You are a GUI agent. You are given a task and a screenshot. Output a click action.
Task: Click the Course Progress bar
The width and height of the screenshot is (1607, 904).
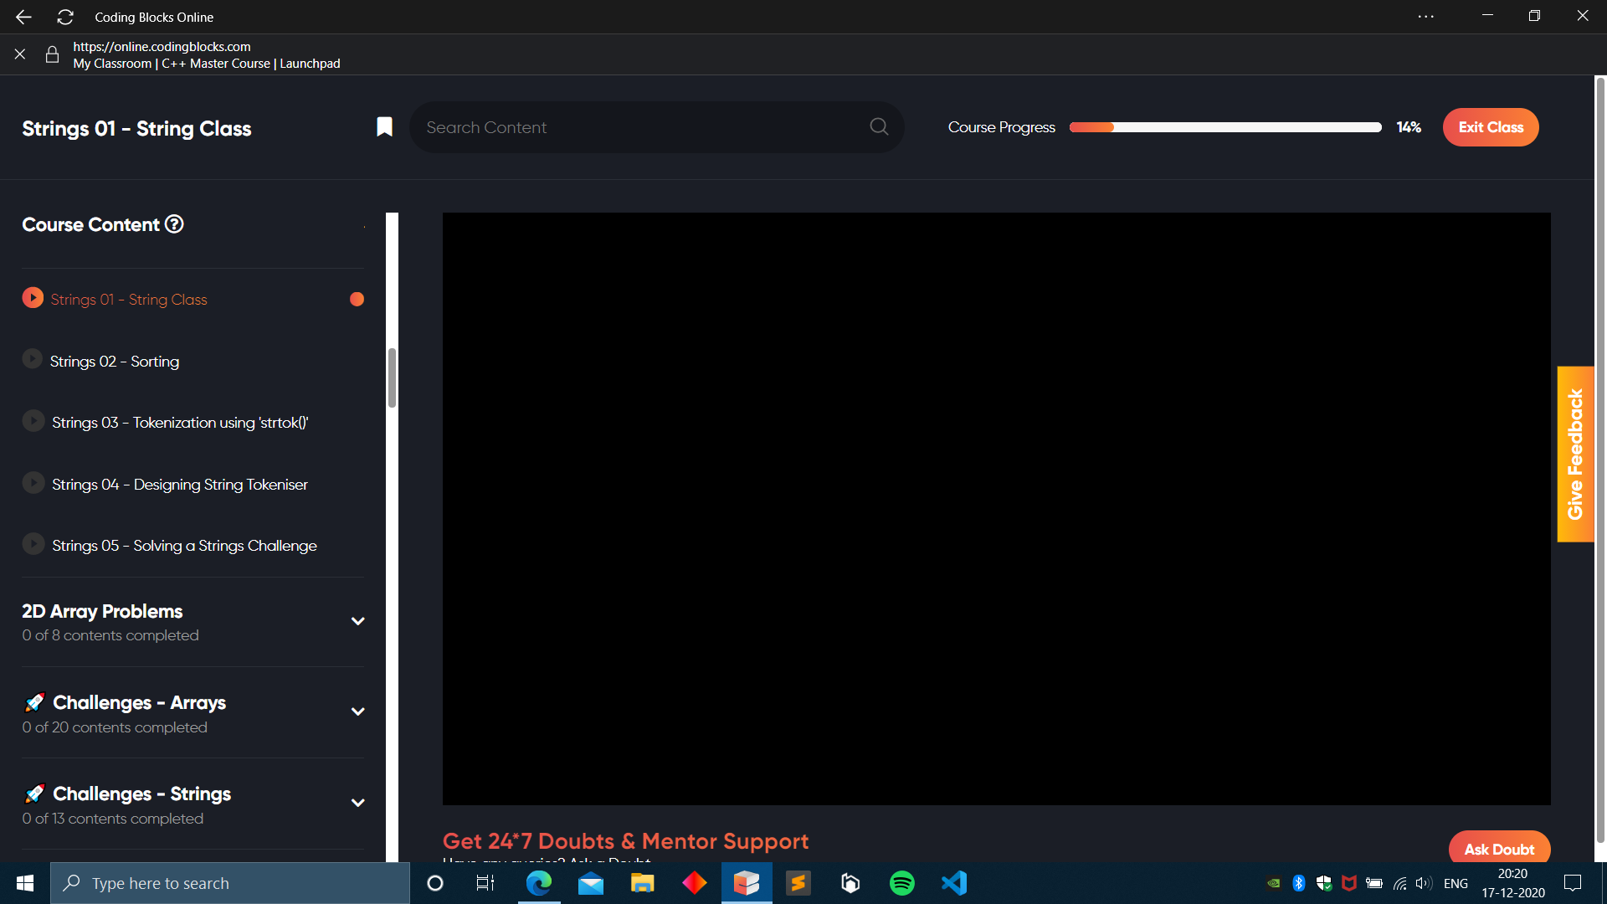[1225, 127]
